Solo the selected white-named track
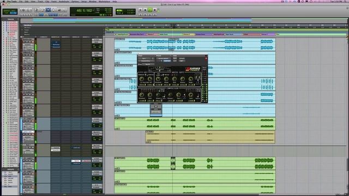The height and width of the screenshot is (196, 349). point(30,134)
